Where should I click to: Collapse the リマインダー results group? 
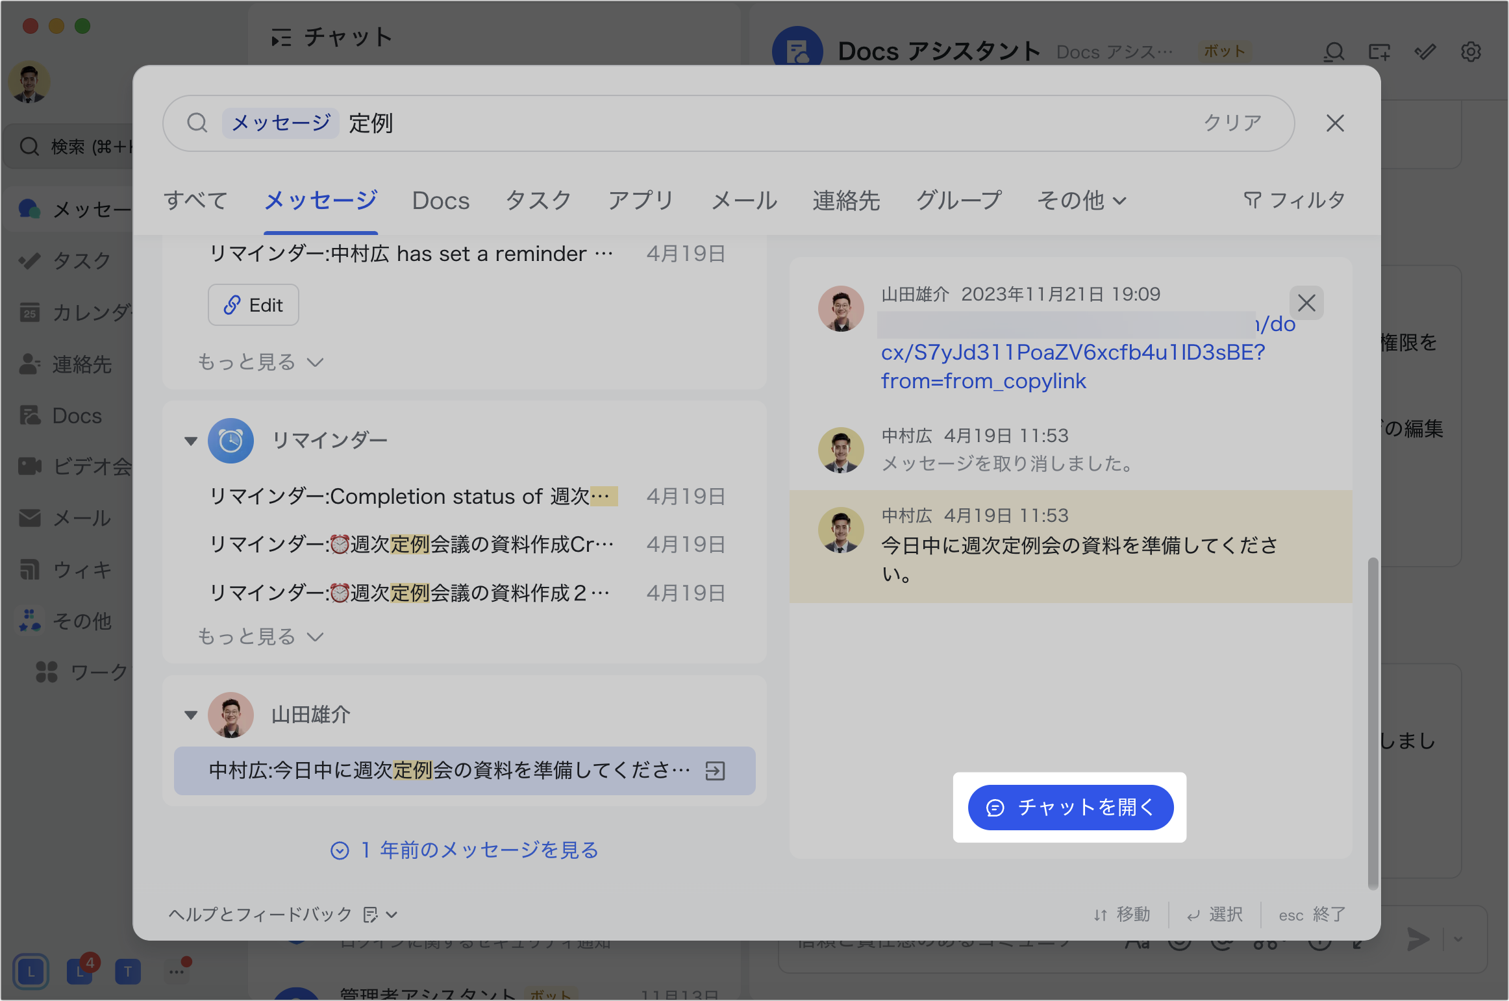[190, 440]
